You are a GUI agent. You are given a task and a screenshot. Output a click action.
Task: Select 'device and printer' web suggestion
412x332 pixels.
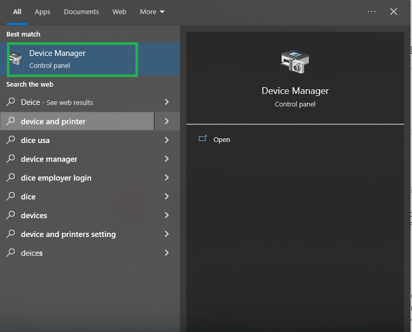77,121
